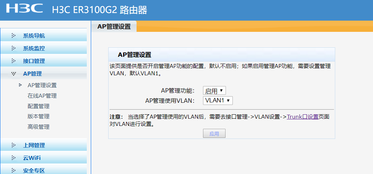Viewport: 373px width, 174px height.
Task: Select the AP管理设置 tab at top
Action: 114,26
